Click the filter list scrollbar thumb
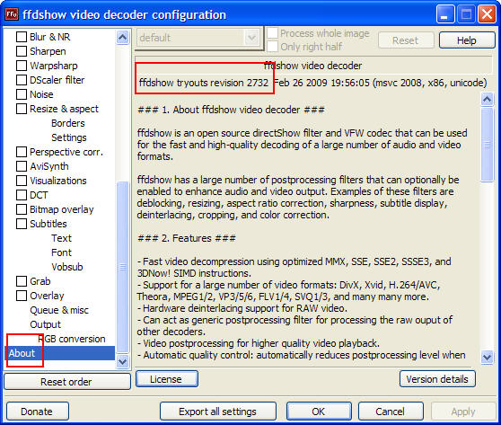501x425 pixels. point(123,267)
